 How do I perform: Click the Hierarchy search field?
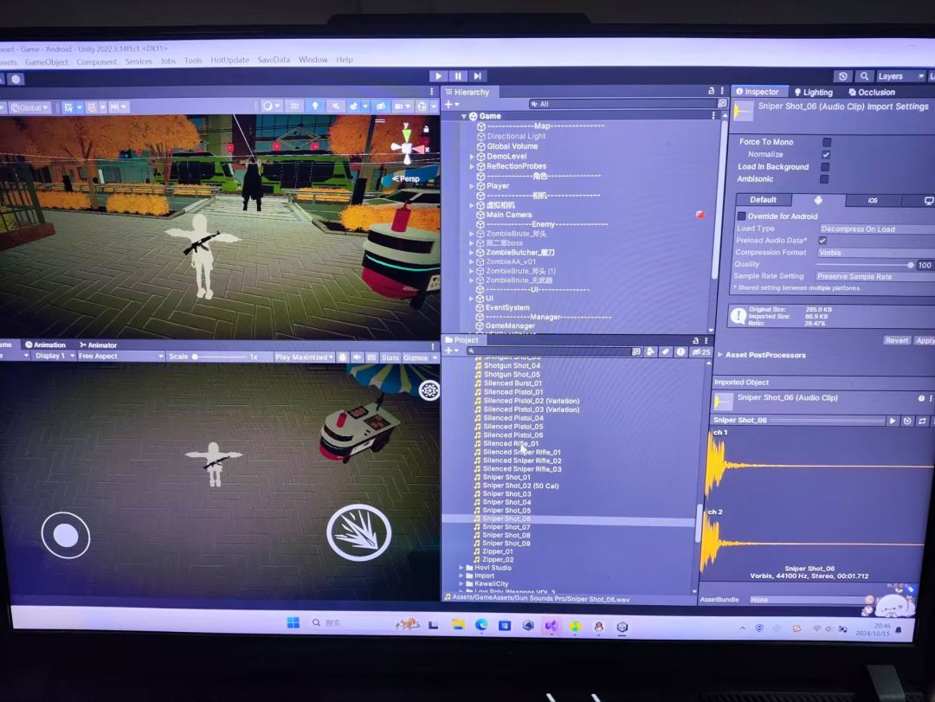pos(623,104)
